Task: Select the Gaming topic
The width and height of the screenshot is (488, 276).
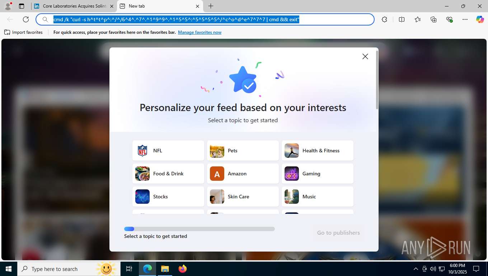Action: click(318, 174)
